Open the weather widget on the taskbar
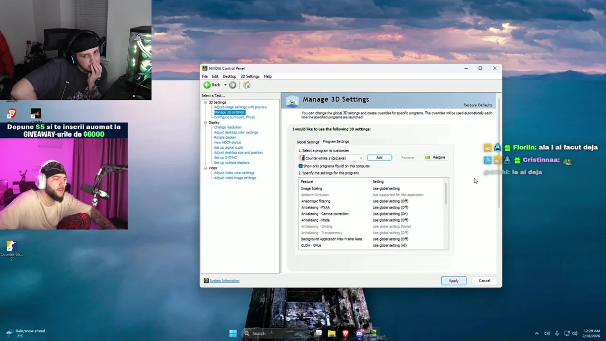This screenshot has width=606, height=341. (25, 333)
